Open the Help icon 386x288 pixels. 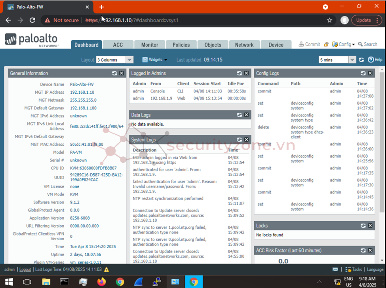click(x=375, y=60)
